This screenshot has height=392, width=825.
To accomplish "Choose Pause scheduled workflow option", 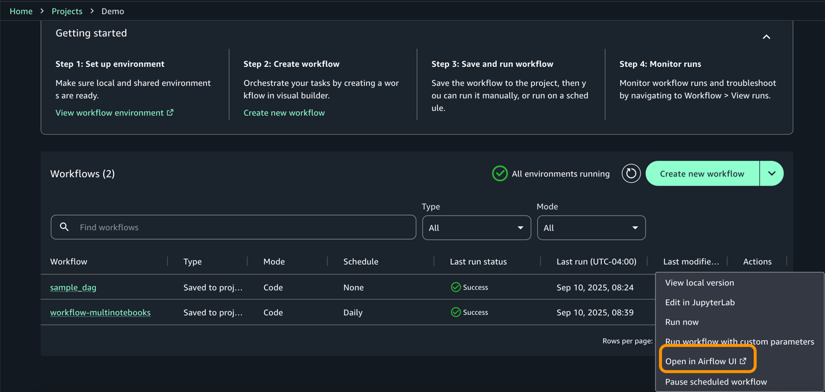I will (x=715, y=382).
